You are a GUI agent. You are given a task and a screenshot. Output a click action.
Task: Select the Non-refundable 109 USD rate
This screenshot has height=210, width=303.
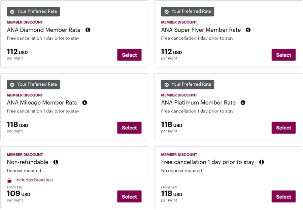point(129,197)
